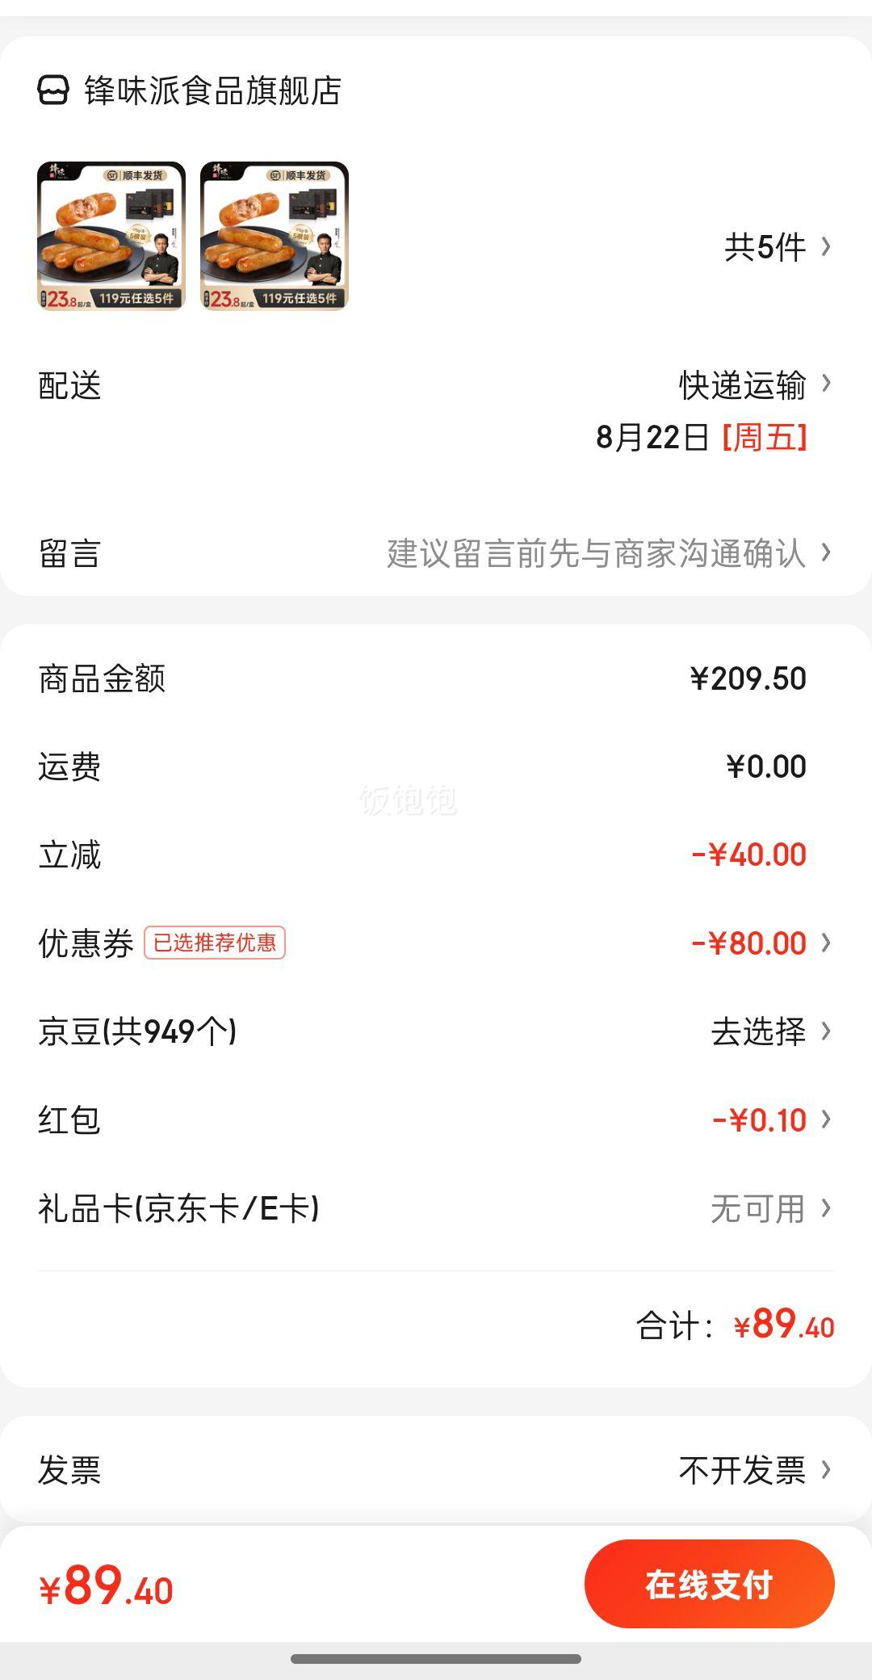
Task: Tap the 在线支付 pay button
Action: [709, 1584]
